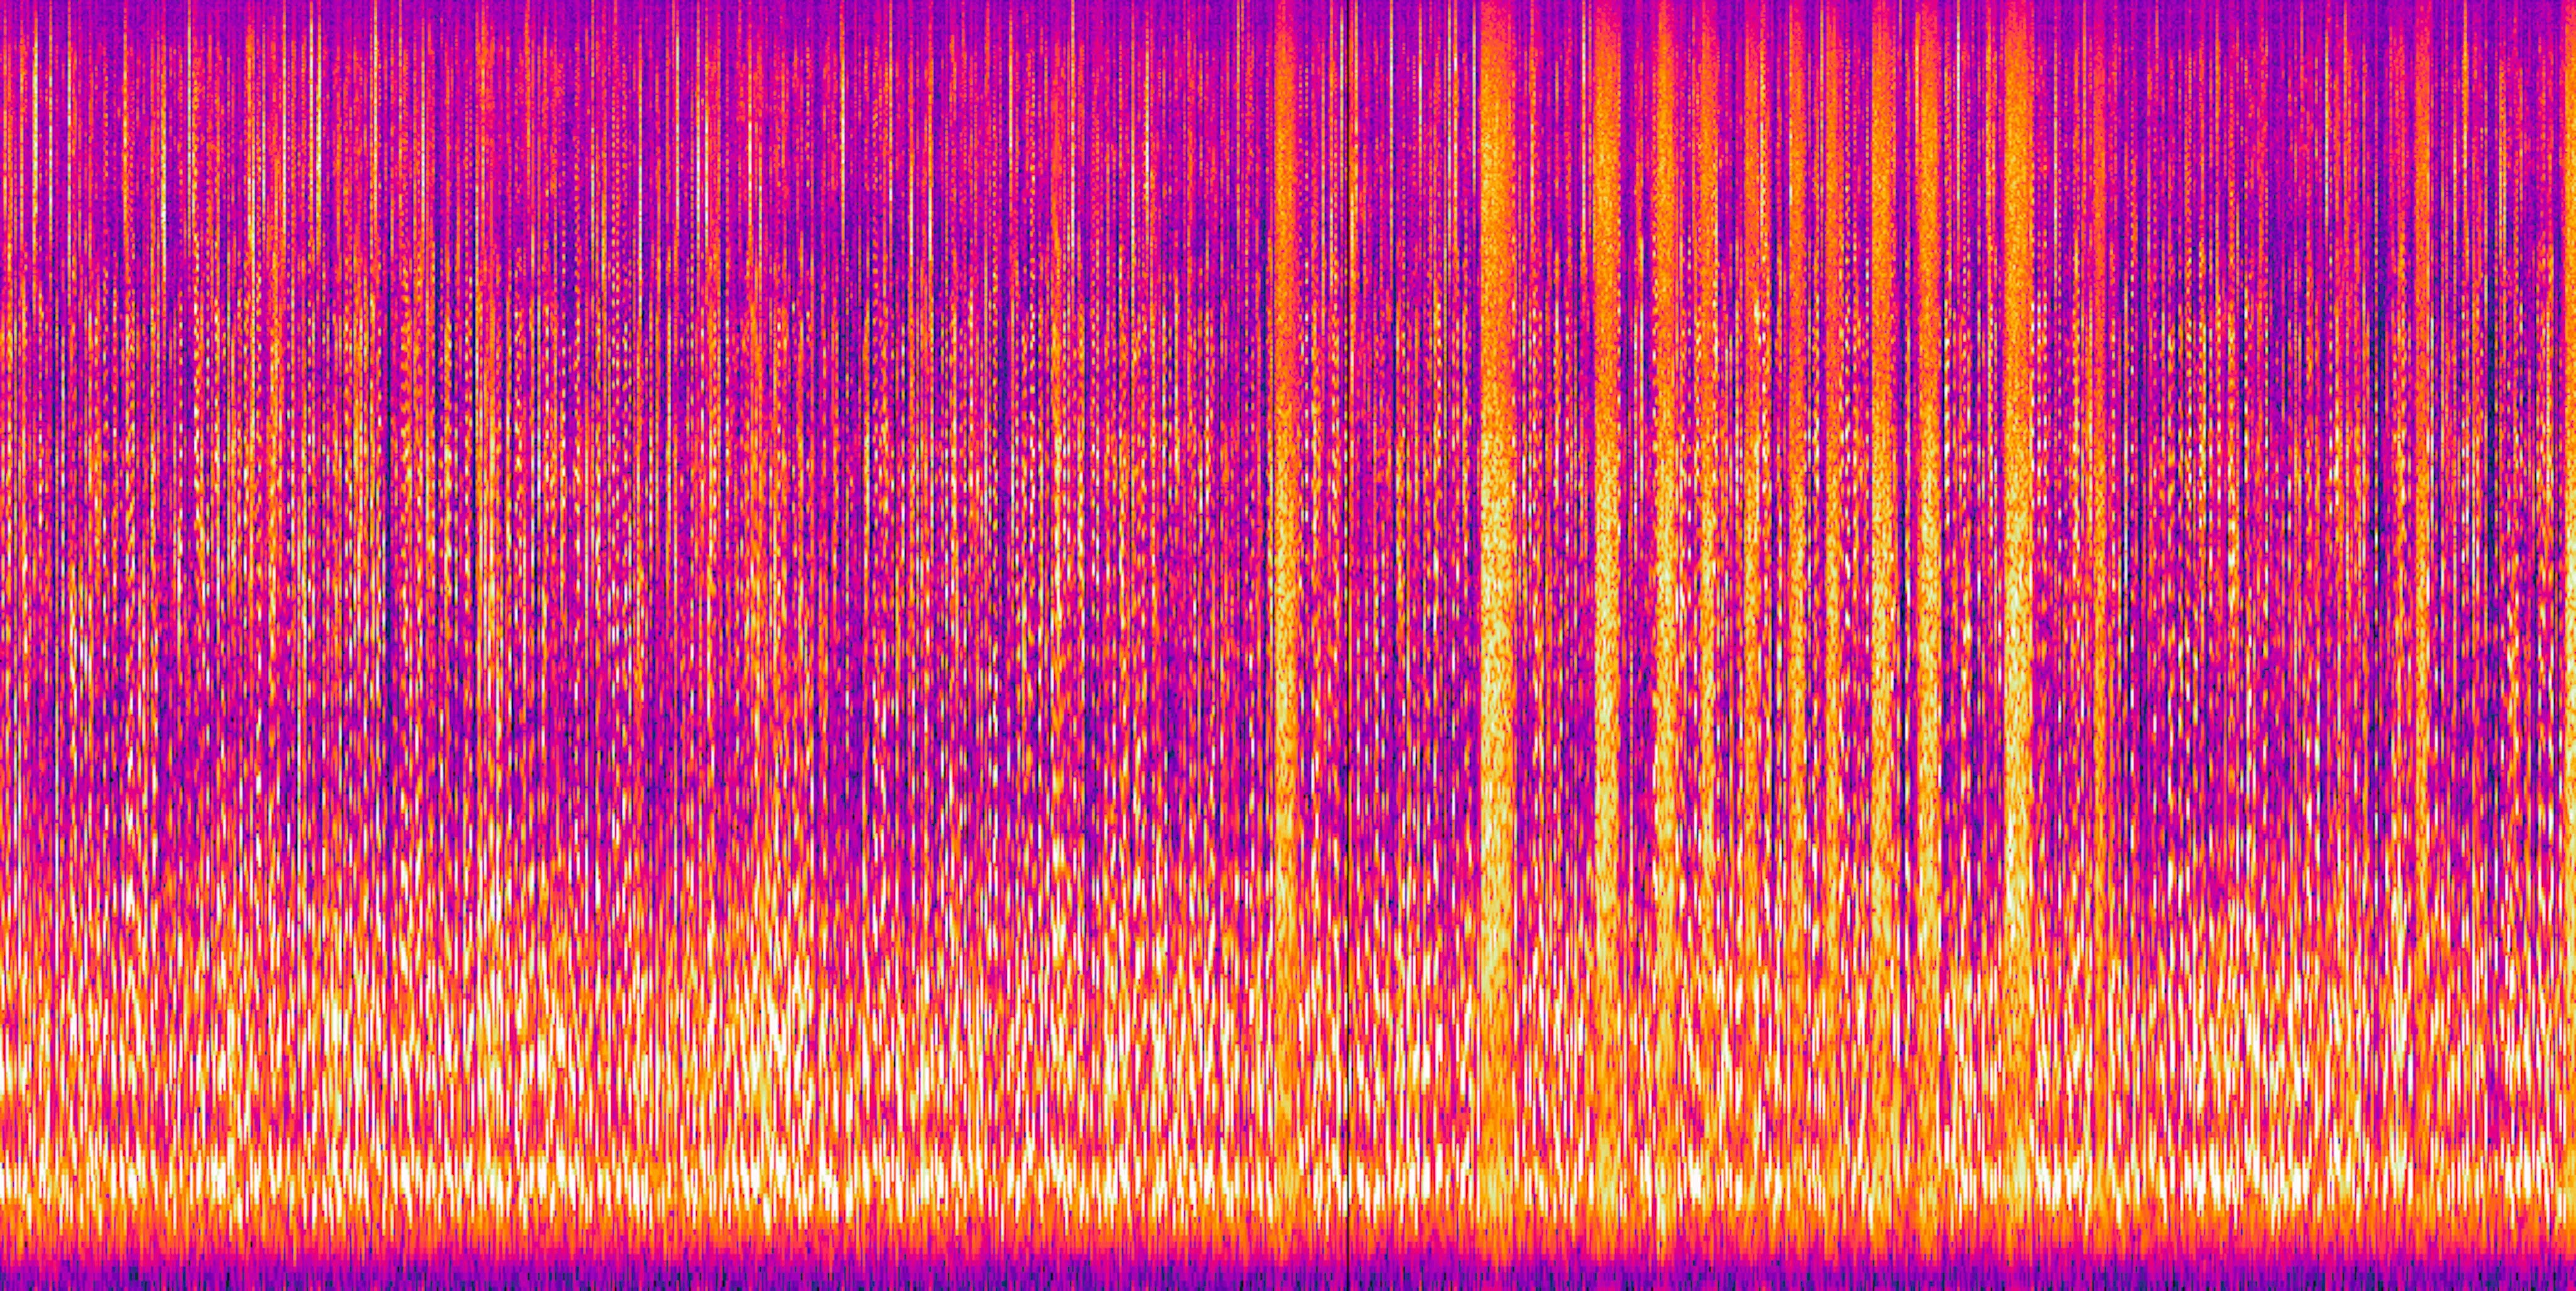
Task: Click the top-left corner of the spectrogram
Action: (2, 2)
